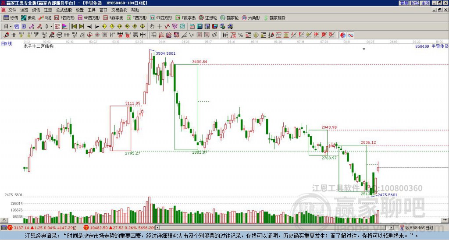
Task: Click the K线 toolbar button
Action: 45,18
